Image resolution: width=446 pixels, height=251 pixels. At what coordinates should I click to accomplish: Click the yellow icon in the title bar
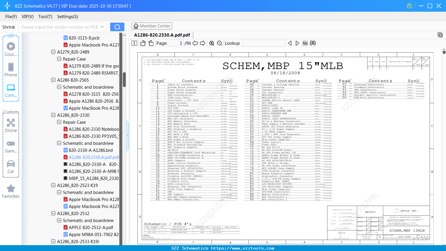point(409,6)
